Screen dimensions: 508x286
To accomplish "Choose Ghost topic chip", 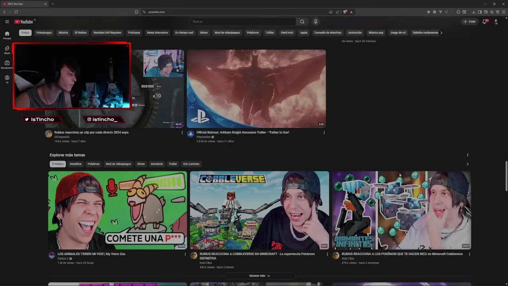I will [x=141, y=164].
